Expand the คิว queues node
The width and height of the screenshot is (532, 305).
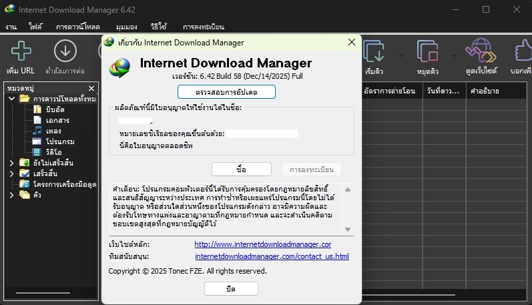(11, 195)
